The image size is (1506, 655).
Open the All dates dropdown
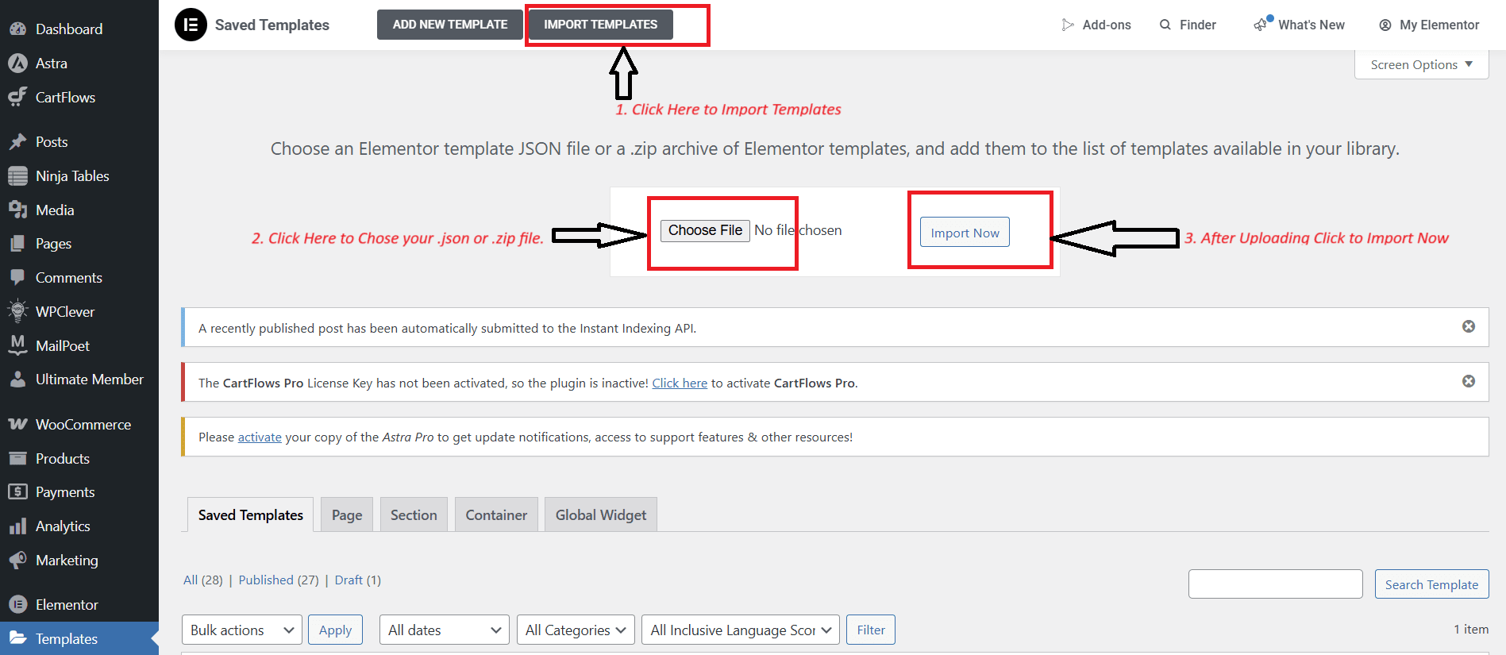click(x=445, y=630)
